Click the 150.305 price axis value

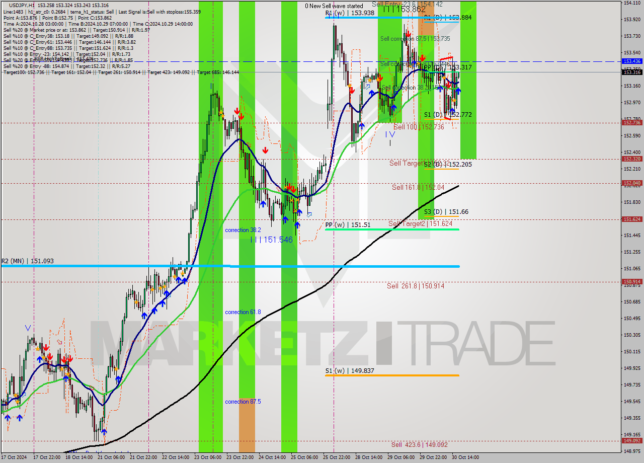[632, 335]
